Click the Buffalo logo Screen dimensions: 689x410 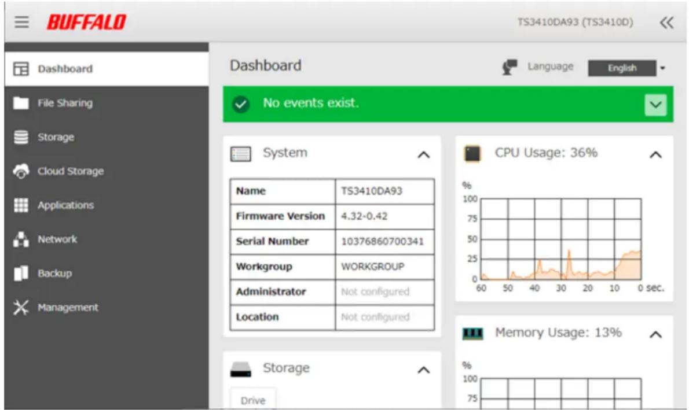87,23
